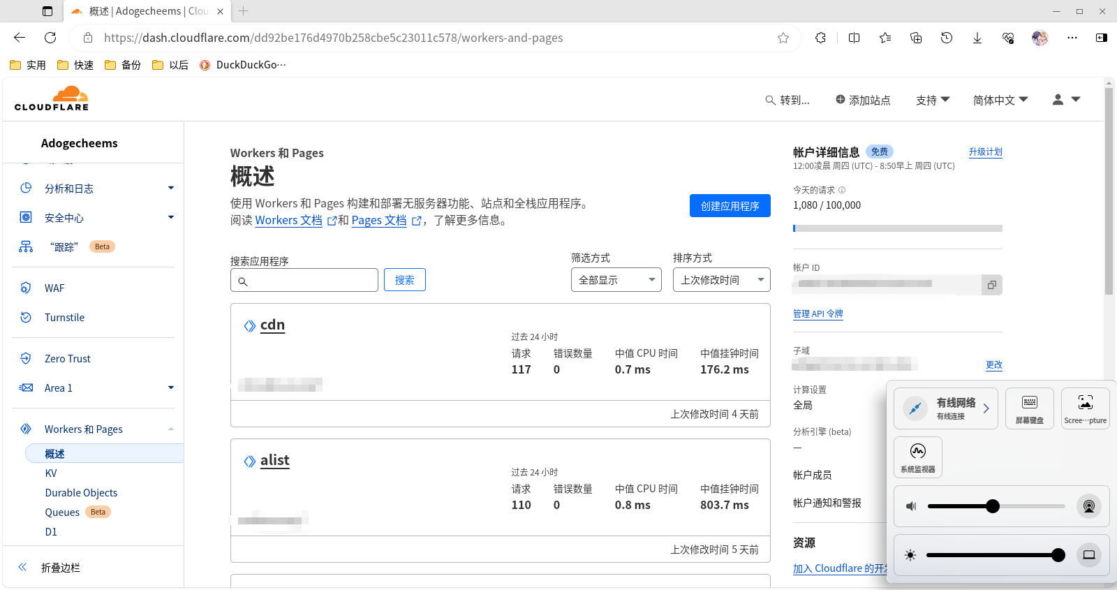Collapse the Workers 和 Pages section
The image size is (1117, 590).
tap(171, 429)
